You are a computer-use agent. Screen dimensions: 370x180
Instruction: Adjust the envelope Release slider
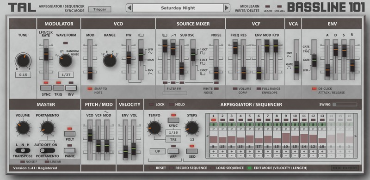coord(352,65)
